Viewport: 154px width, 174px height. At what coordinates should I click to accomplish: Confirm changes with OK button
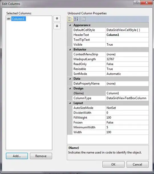(x=114, y=164)
